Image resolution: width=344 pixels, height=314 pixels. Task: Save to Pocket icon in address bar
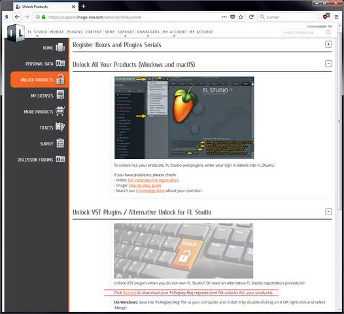(233, 17)
